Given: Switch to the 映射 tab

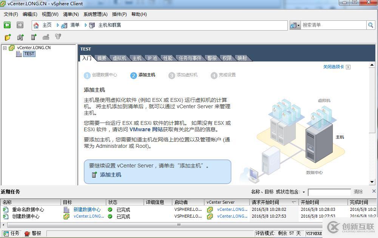Looking at the screenshot, I should point(242,58).
